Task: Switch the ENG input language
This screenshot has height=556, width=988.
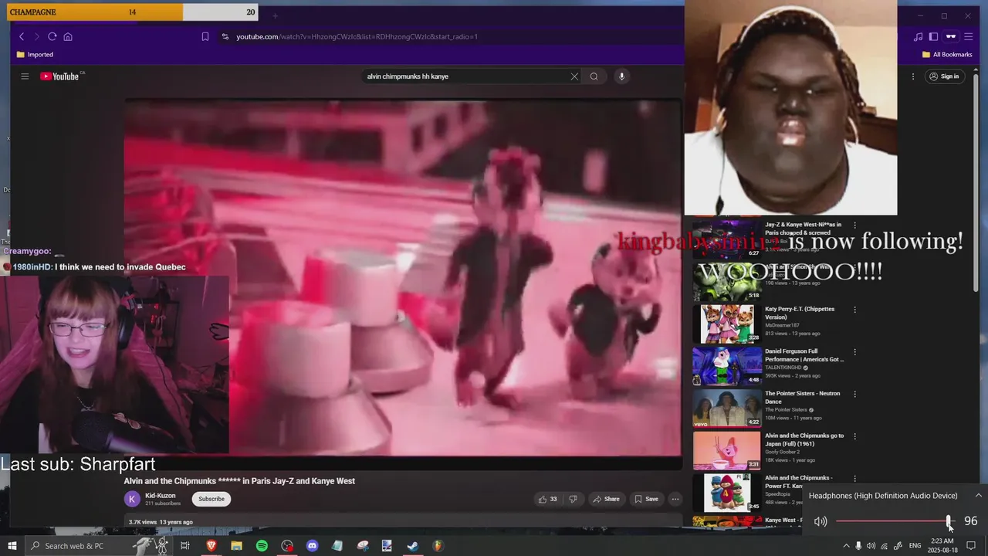Action: coord(915,546)
